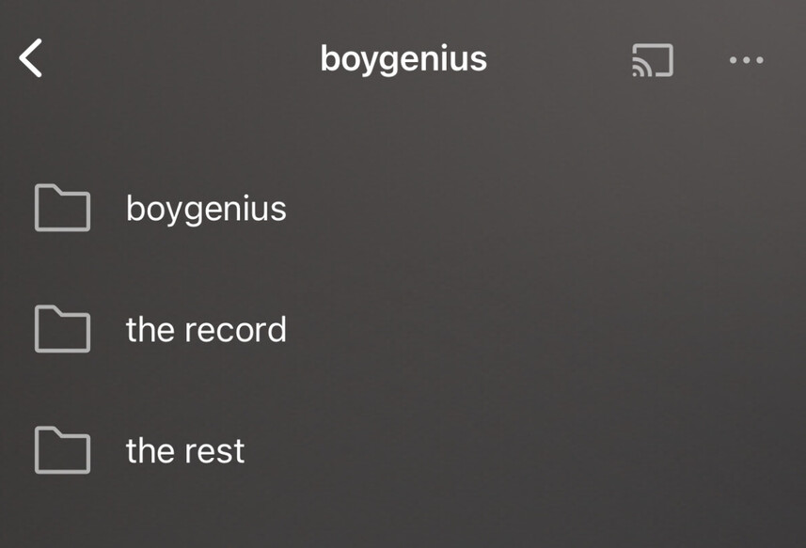Click the boygenius title in header
The height and width of the screenshot is (548, 806).
403,58
